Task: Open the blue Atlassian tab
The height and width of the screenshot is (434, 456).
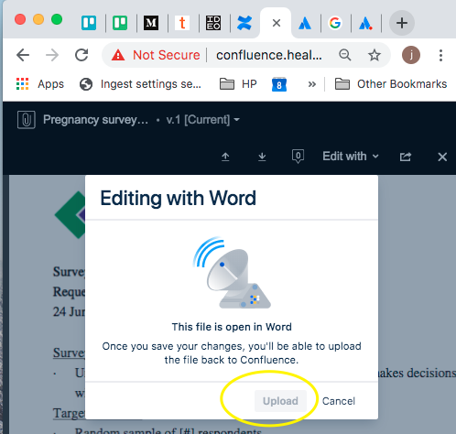Action: click(x=305, y=23)
